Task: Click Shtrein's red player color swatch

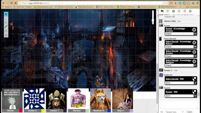Action: click(21, 110)
